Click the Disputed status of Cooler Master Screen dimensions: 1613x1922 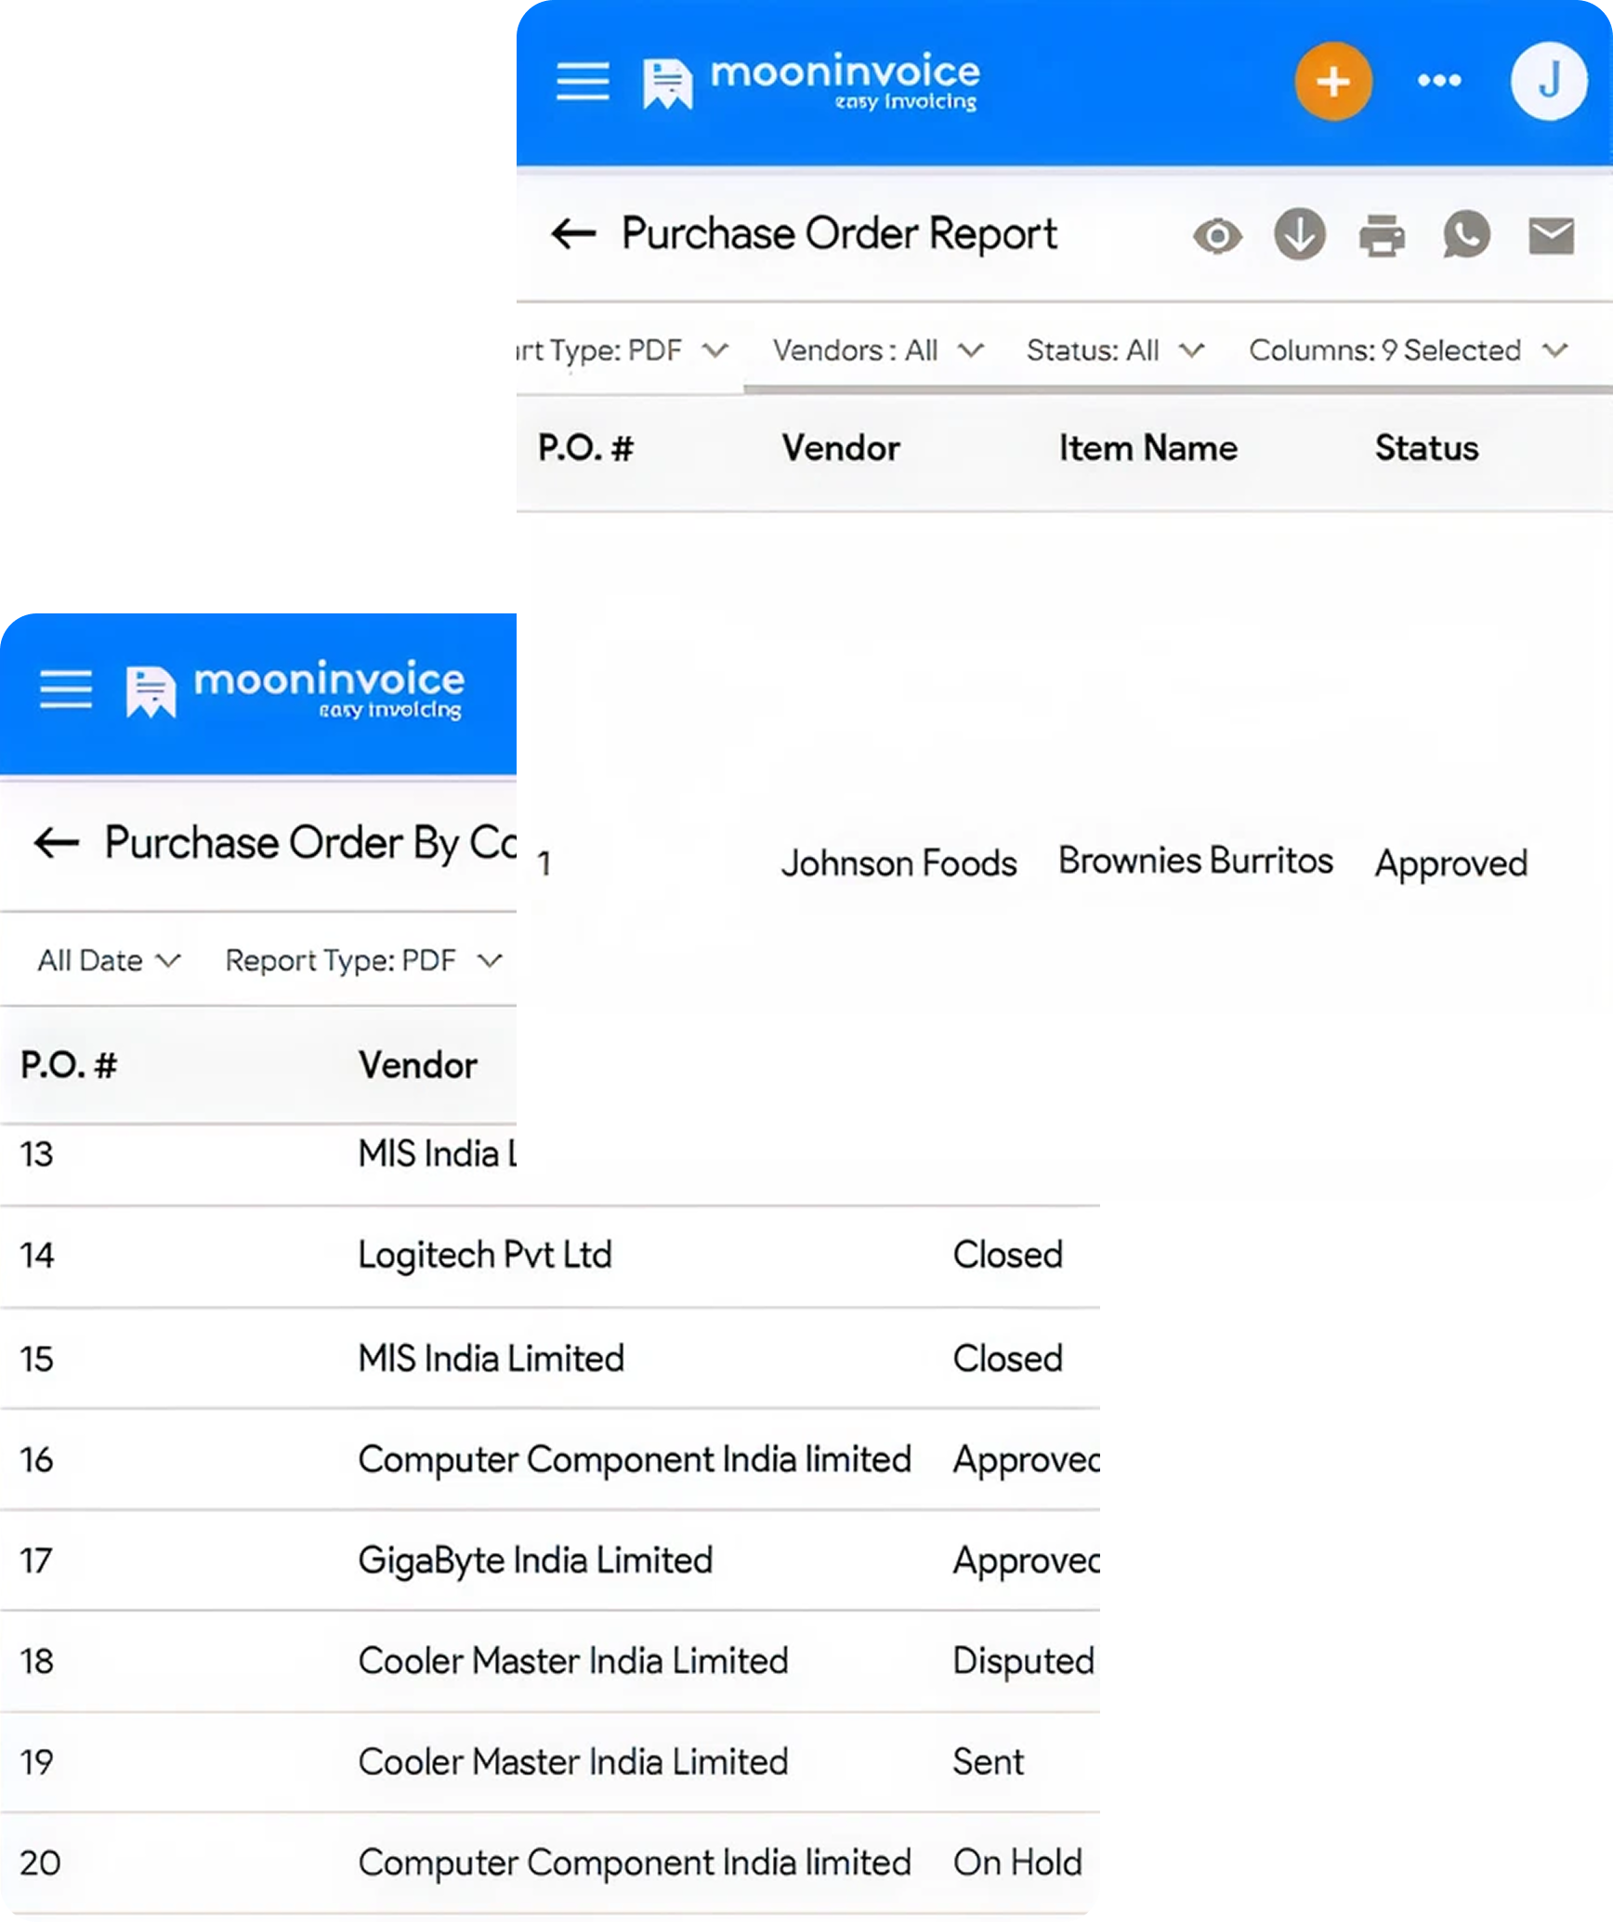[1022, 1661]
